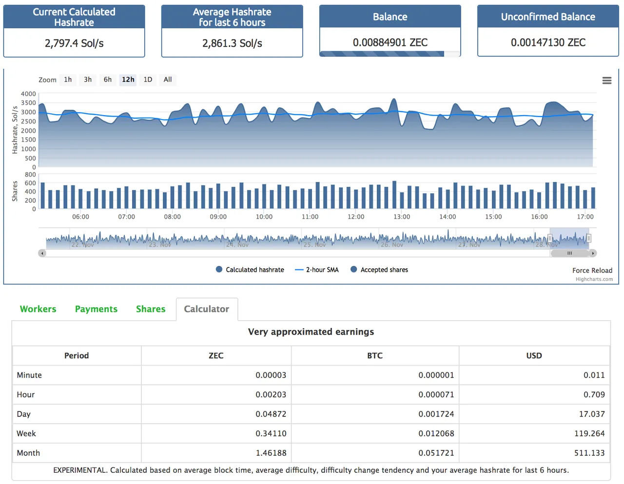Select the Minute row label

[x=29, y=375]
